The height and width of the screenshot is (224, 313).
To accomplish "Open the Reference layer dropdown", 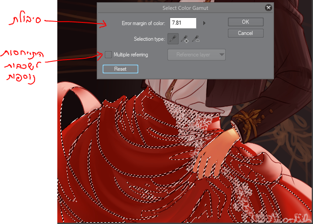I will point(197,55).
